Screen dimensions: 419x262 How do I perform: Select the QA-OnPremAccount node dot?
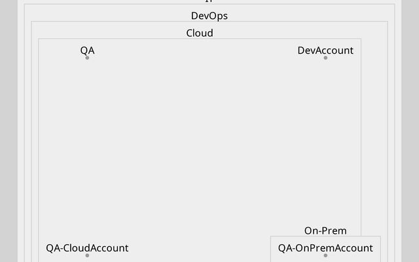325,255
